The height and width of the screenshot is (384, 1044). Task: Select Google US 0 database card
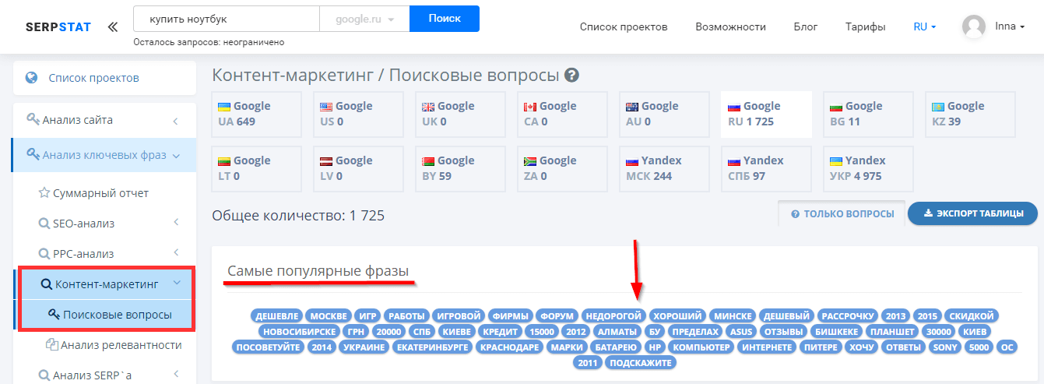(358, 114)
